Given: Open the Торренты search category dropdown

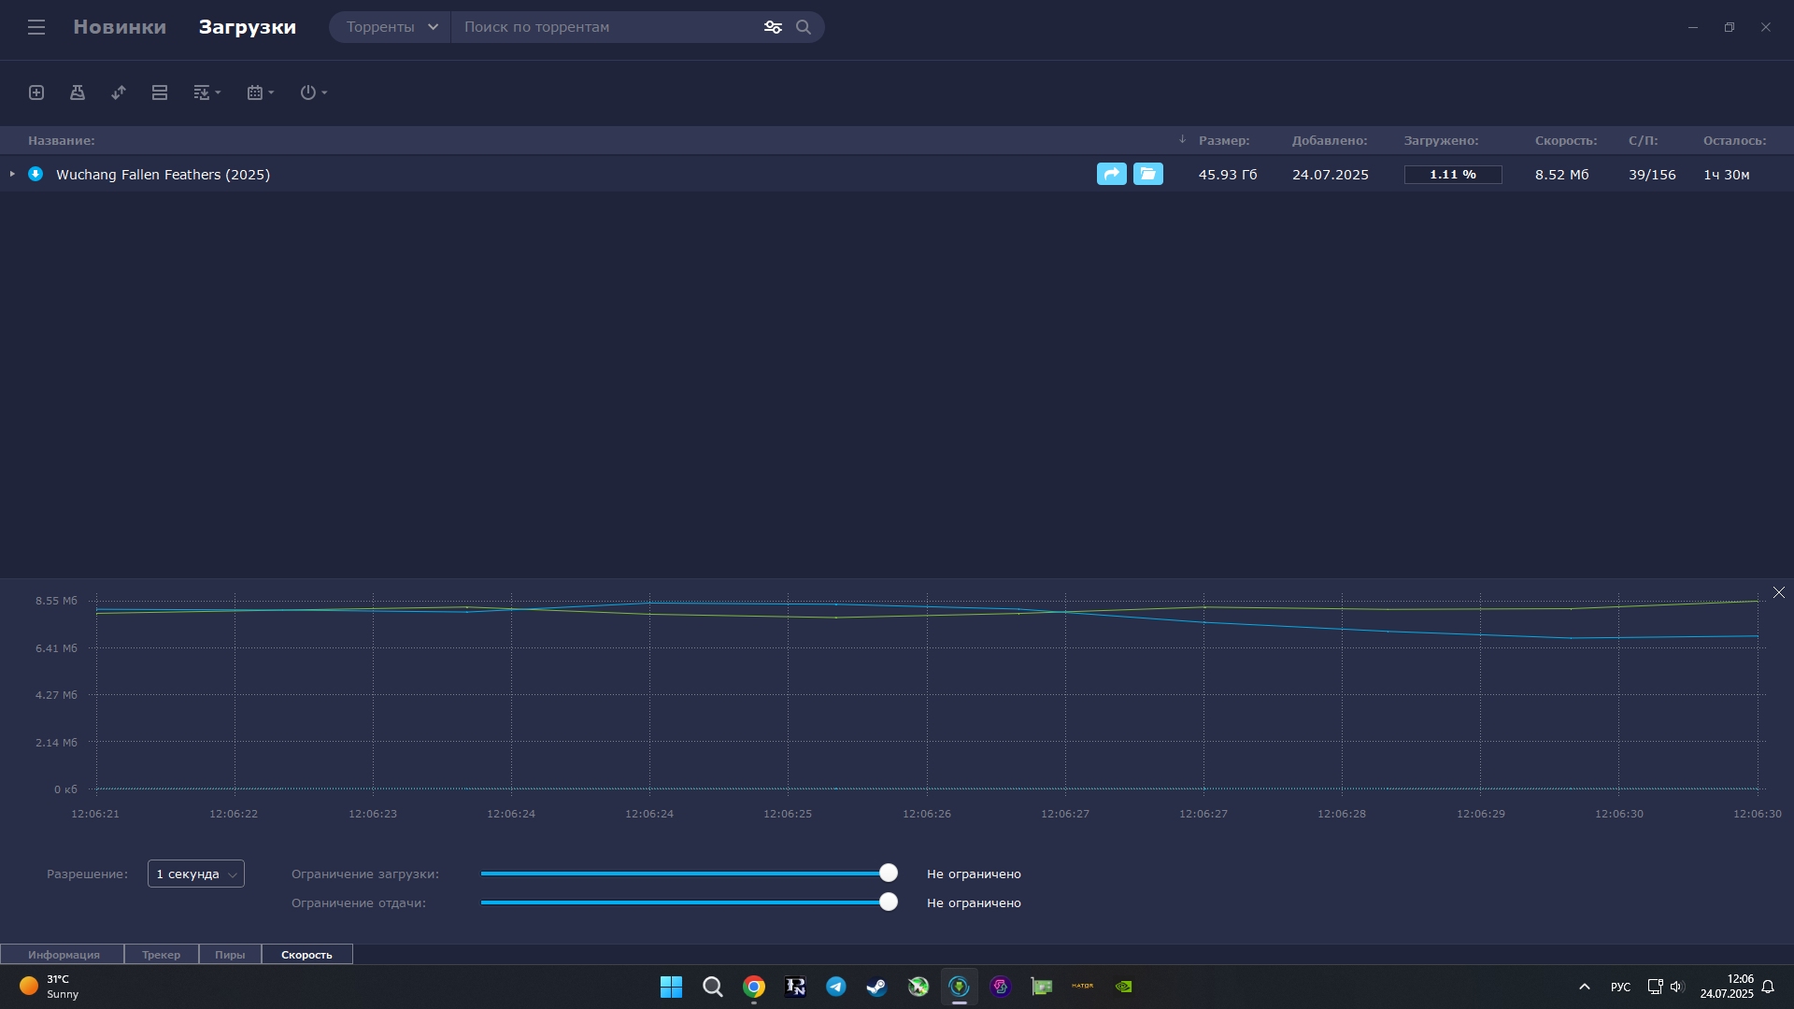Looking at the screenshot, I should click(x=391, y=27).
